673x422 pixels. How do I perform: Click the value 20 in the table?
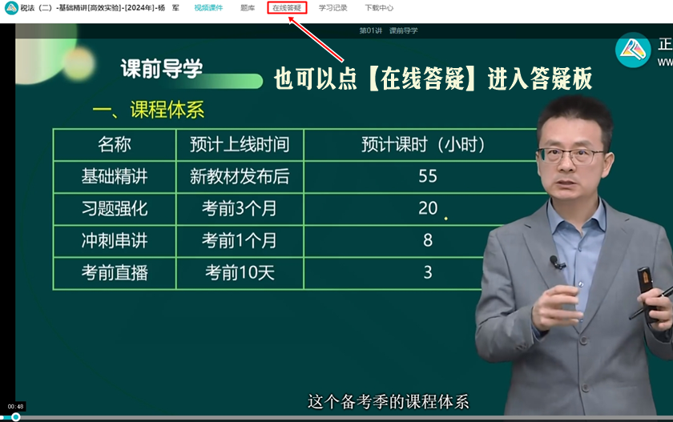[x=428, y=208]
